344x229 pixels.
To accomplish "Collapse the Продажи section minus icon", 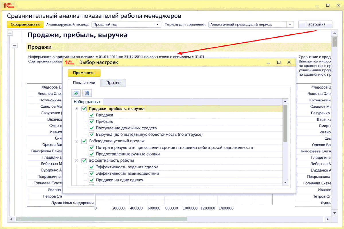I will (15, 46).
